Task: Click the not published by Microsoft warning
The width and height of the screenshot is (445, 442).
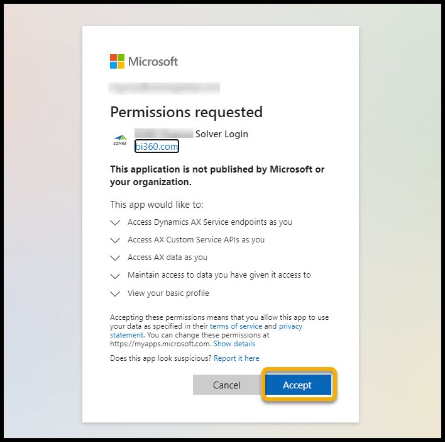Action: coord(217,176)
